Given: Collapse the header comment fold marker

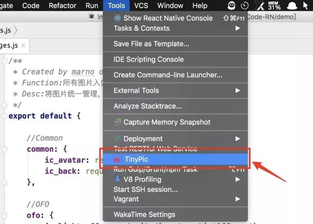Looking at the screenshot, I should point(4,61).
